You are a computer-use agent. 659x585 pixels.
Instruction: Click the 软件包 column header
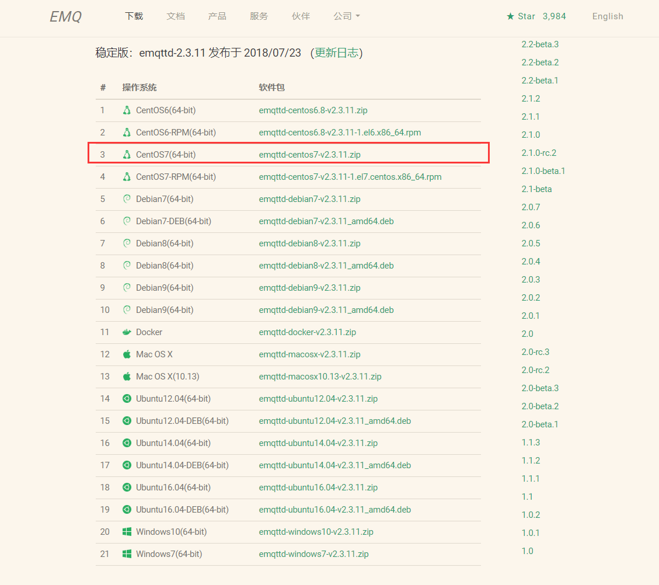272,88
